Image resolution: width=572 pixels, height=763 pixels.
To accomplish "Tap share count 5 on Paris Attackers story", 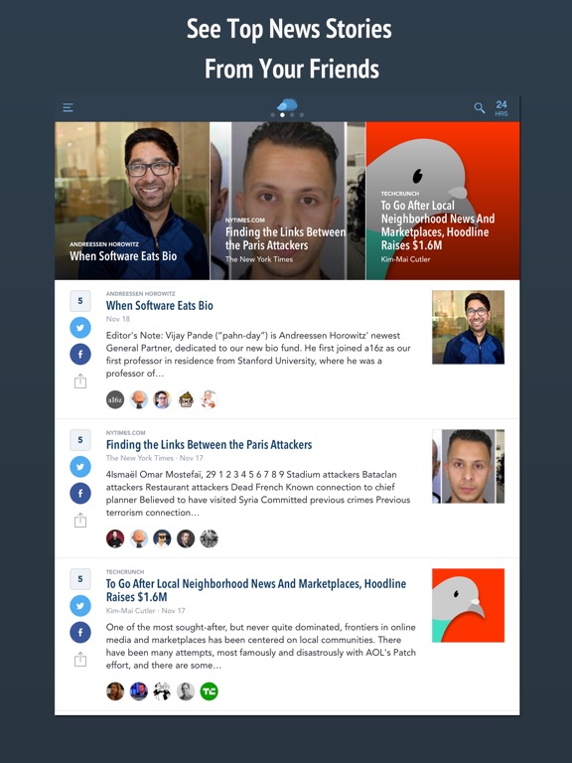I will [80, 440].
